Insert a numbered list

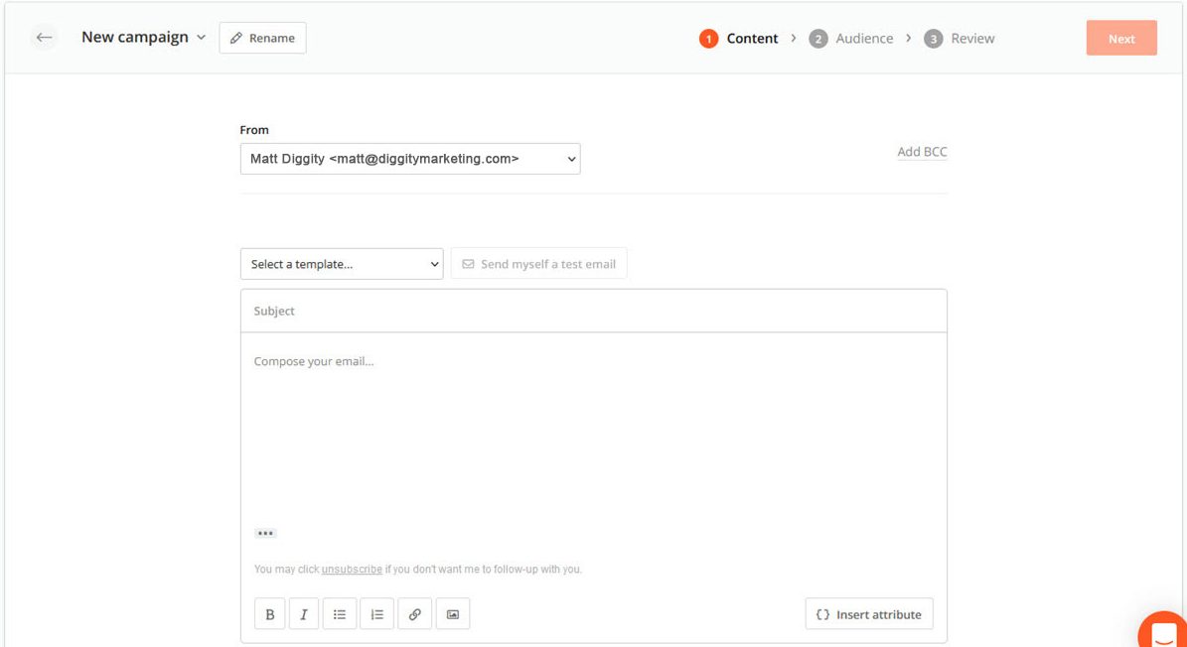tap(377, 614)
